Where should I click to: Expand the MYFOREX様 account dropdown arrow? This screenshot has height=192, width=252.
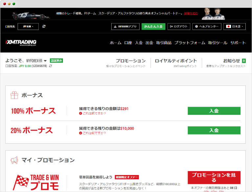45,61
